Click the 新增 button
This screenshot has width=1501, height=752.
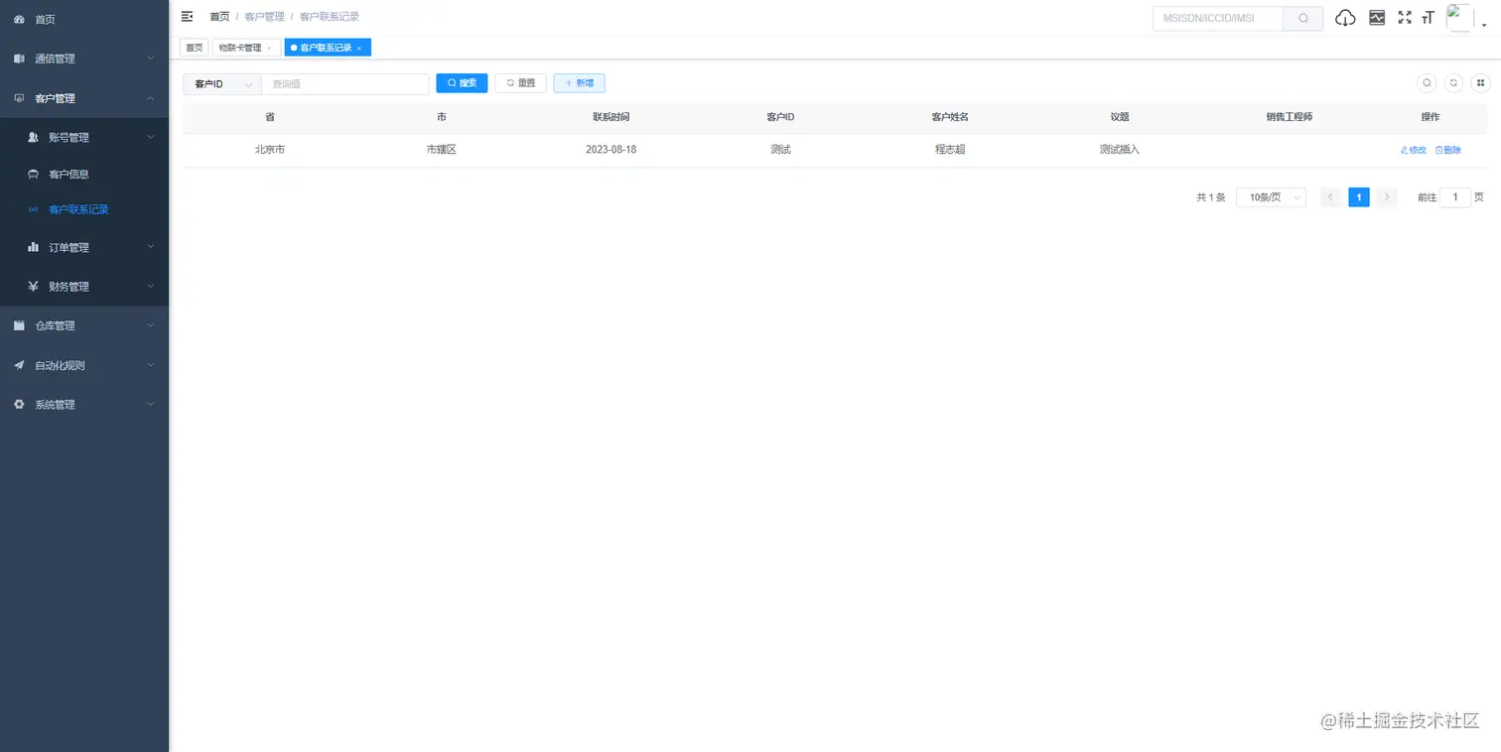(580, 83)
